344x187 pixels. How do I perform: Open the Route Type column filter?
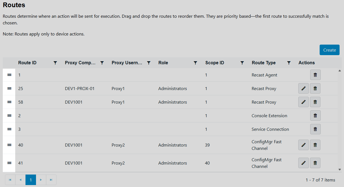click(289, 63)
